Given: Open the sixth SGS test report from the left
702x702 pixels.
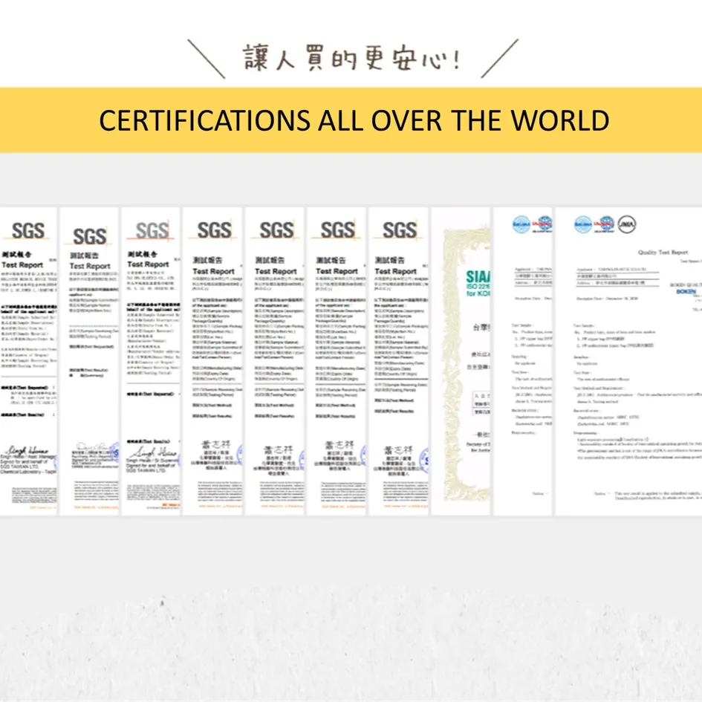Looking at the screenshot, I should pyautogui.click(x=337, y=361).
